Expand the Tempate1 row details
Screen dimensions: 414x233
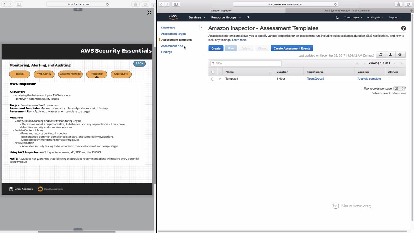pos(220,79)
